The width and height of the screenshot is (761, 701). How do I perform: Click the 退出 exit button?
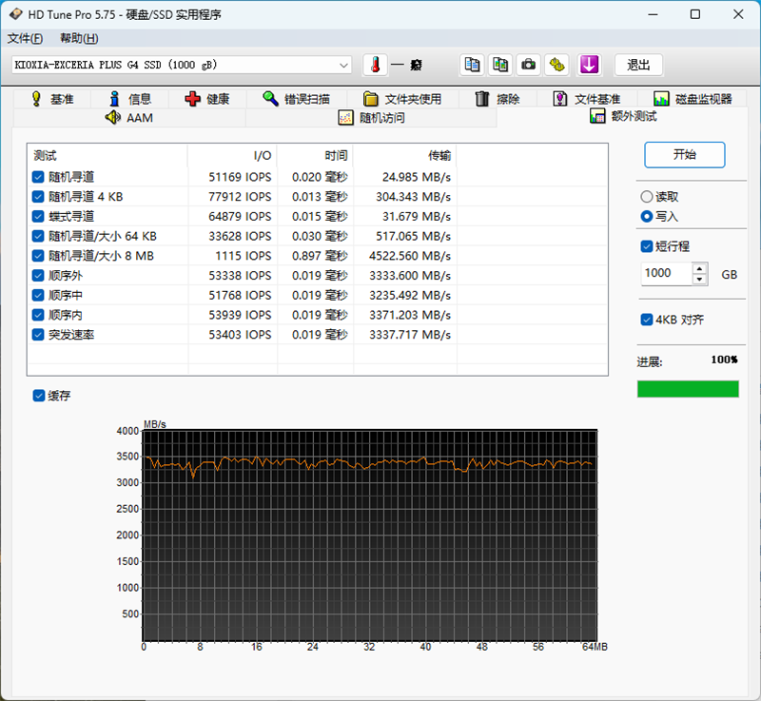click(638, 65)
